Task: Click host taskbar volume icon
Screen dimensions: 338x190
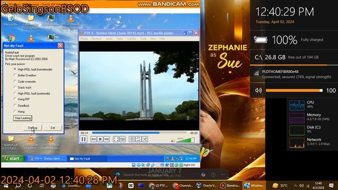Action: 302,185
